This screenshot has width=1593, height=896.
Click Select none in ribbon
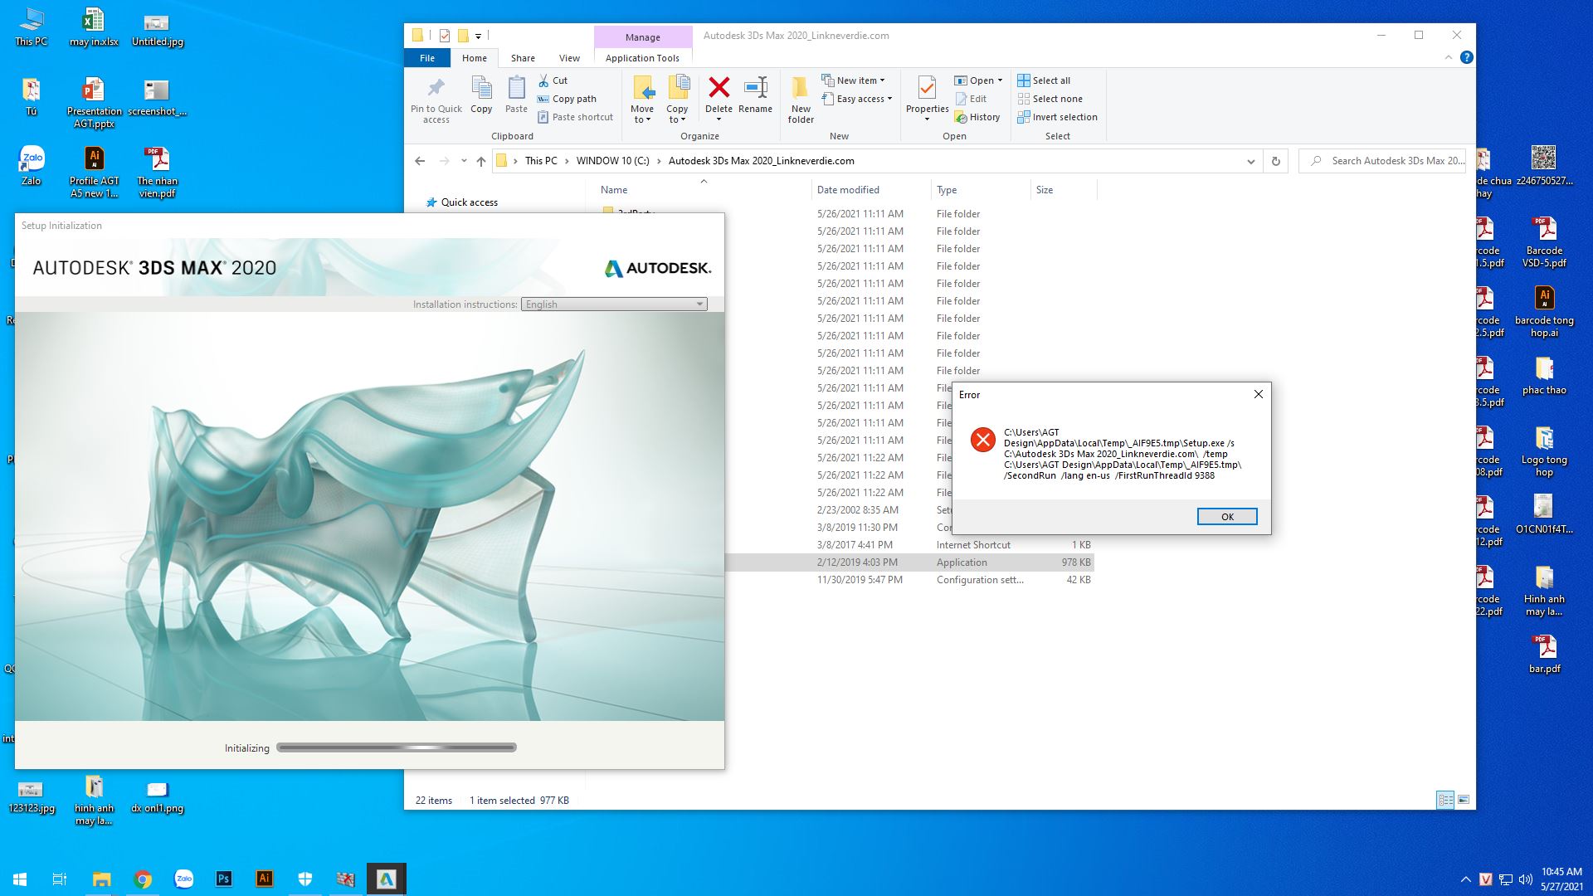tap(1050, 99)
